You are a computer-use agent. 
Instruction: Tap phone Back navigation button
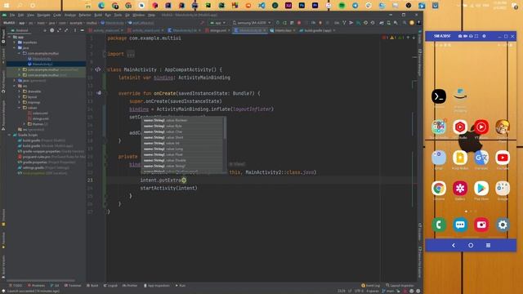(454, 245)
